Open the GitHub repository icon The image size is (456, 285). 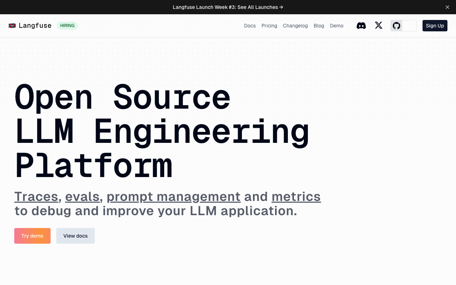pos(397,26)
